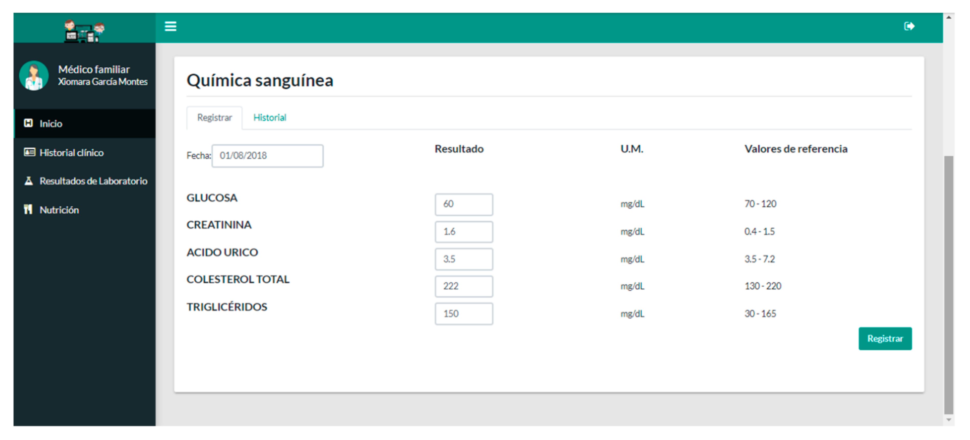Click the logout icon in top bar
This screenshot has height=440, width=970.
pos(909,26)
